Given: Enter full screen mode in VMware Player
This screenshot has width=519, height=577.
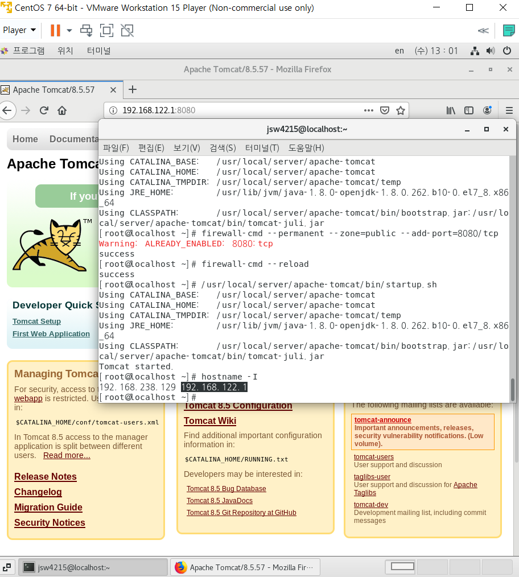Looking at the screenshot, I should pyautogui.click(x=106, y=30).
